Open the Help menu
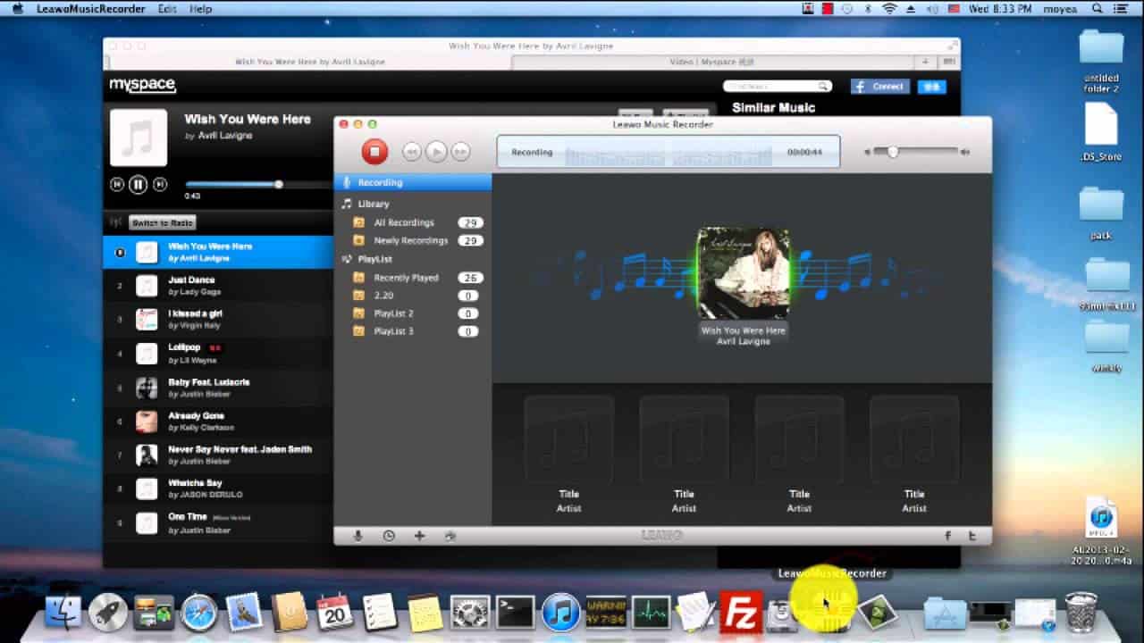Screen dimensions: 1144x643 [201, 9]
